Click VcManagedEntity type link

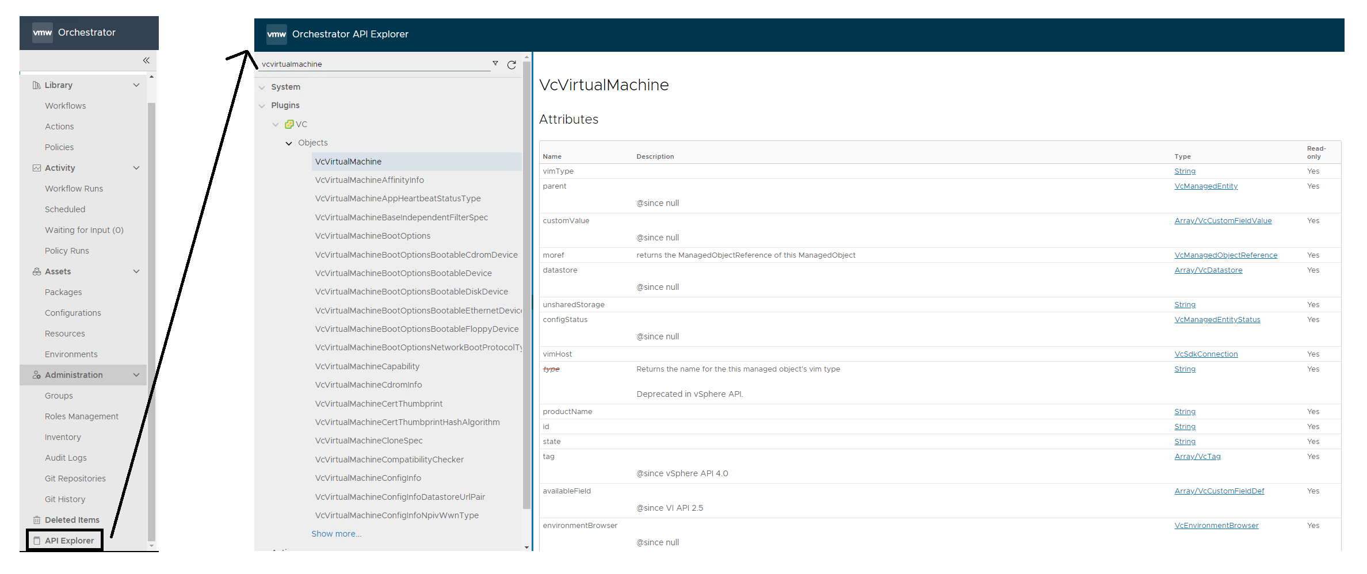(x=1206, y=186)
